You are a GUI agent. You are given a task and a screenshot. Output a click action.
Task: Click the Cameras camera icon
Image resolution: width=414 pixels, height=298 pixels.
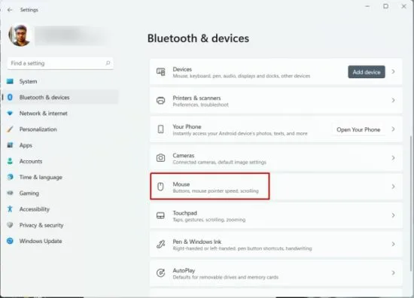(161, 158)
